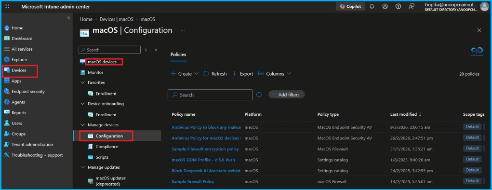
Task: Collapse the Manage devices section
Action: 82,125
